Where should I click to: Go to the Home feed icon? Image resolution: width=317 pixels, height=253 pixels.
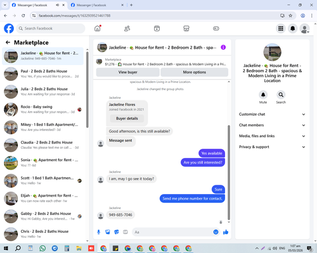point(98,28)
